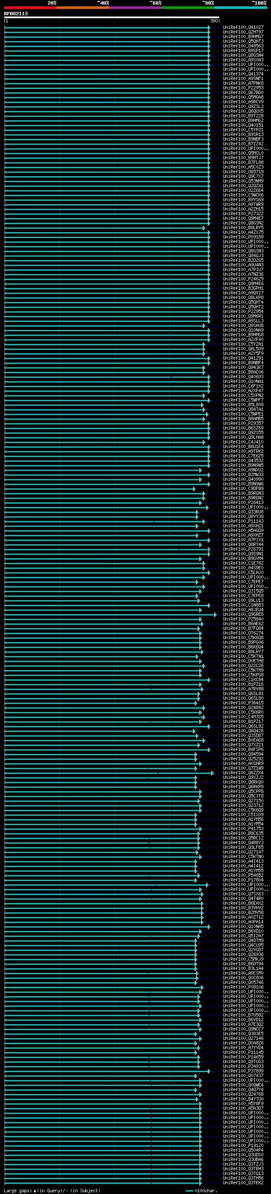This screenshot has width=271, height=1194.
Task: Select hit label UniRef100_Q9ZSL3
Action: pyautogui.click(x=243, y=107)
